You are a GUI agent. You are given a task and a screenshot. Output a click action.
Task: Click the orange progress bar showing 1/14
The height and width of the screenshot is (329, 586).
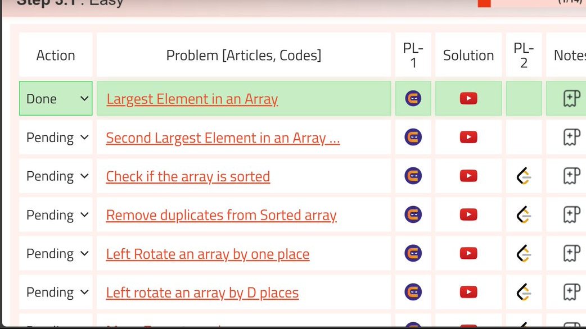pos(484,3)
